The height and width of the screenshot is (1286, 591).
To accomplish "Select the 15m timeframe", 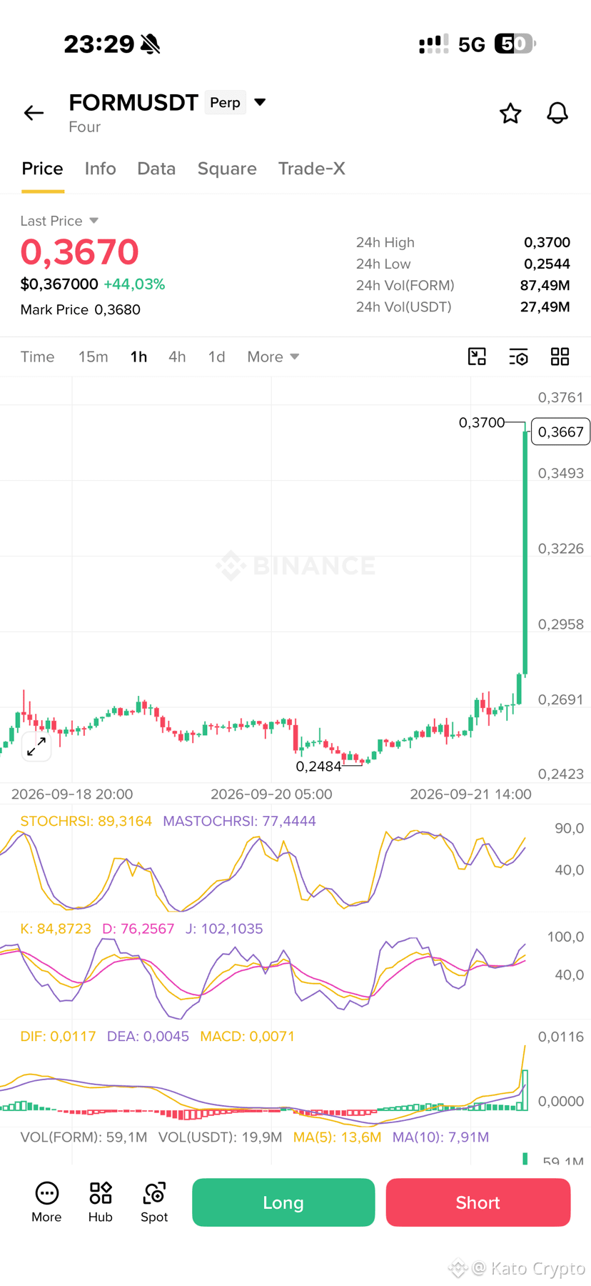I will 94,357.
